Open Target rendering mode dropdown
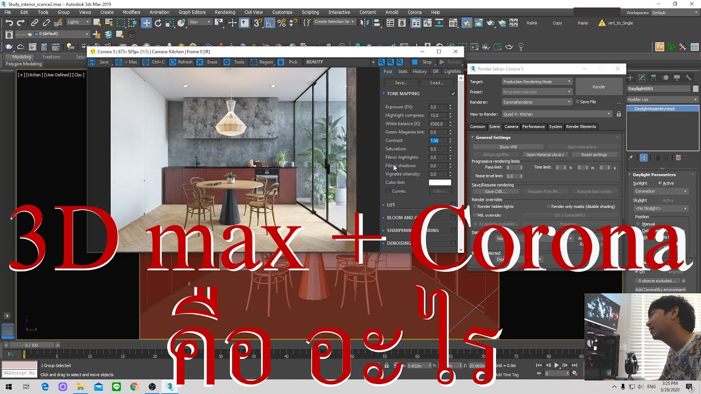This screenshot has height=394, width=701. coord(537,82)
